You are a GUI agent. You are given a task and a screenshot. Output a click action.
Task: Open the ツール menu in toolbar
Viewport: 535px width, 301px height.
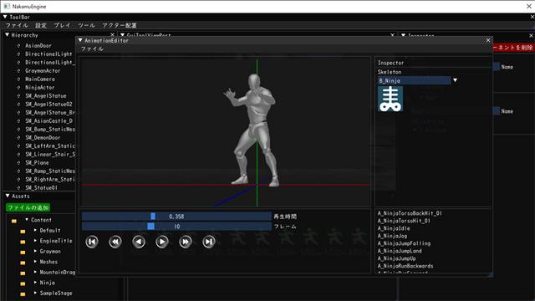[86, 25]
